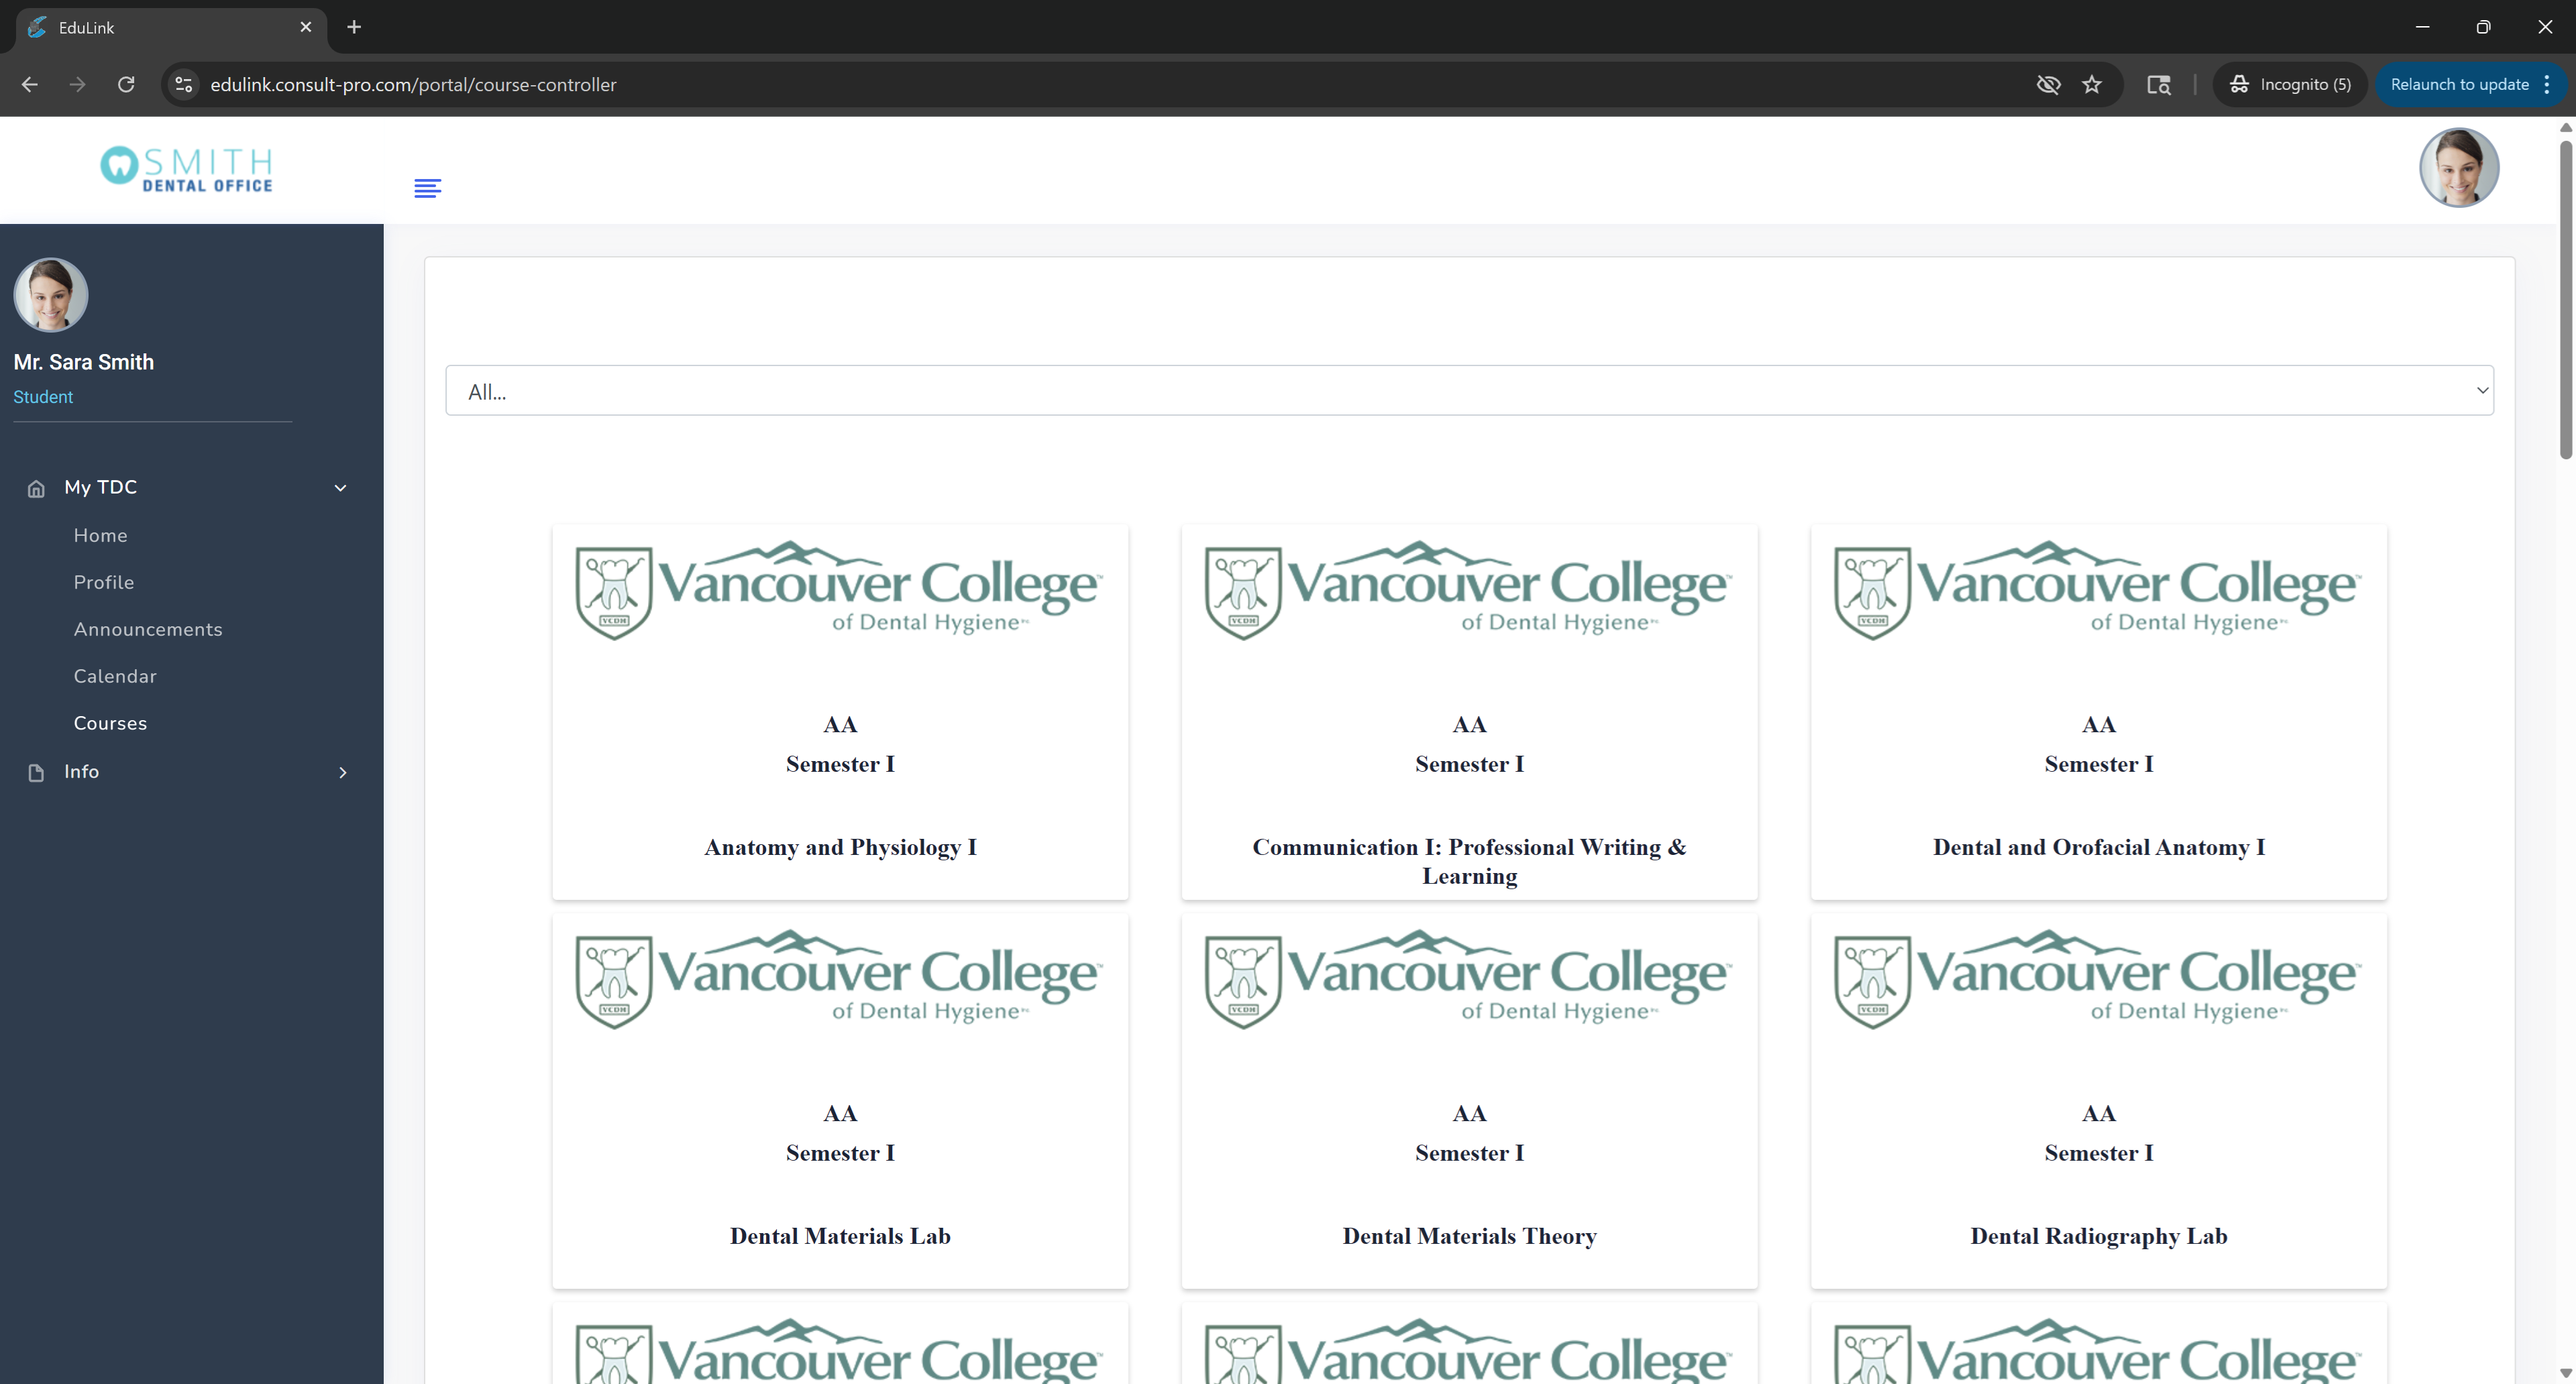Open site information icon in address bar

184,85
